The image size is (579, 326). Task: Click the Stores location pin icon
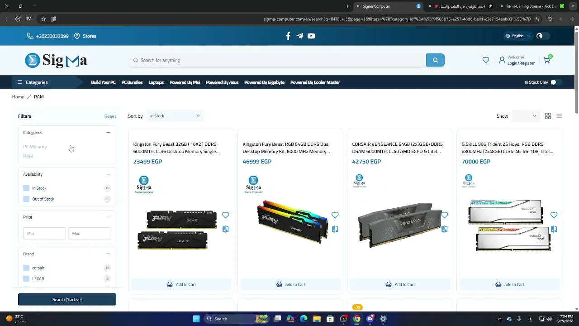(77, 36)
